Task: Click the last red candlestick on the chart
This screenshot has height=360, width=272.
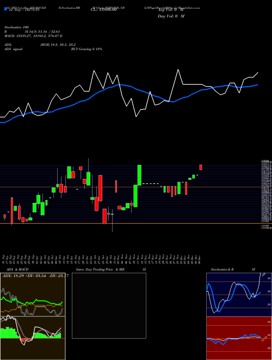Action: 201,167
